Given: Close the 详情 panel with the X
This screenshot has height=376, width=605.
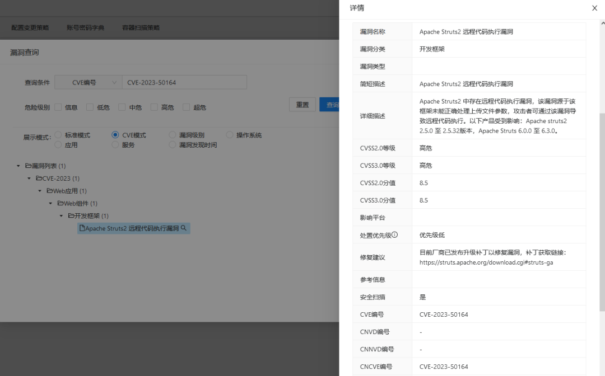Looking at the screenshot, I should (x=594, y=8).
